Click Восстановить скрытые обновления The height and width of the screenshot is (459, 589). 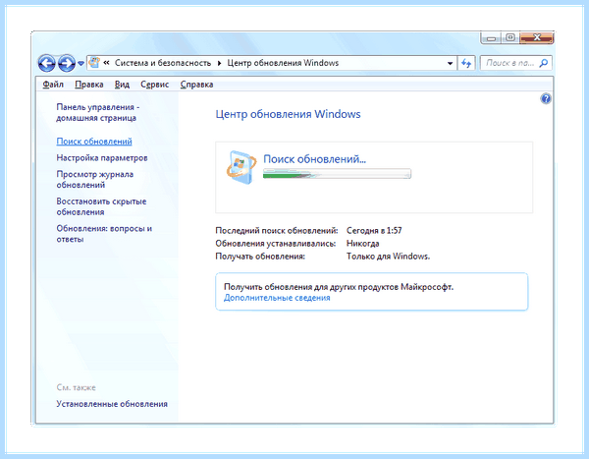(x=101, y=206)
